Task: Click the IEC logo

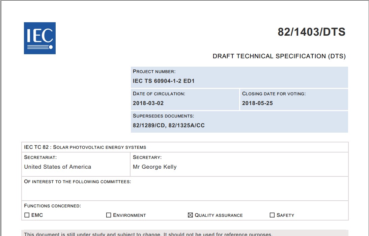Action: click(39, 38)
